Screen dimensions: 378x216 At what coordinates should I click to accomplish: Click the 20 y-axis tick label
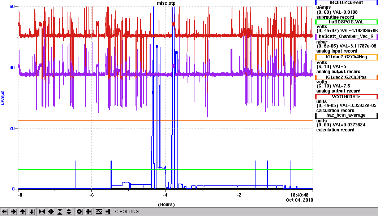pos(12,129)
